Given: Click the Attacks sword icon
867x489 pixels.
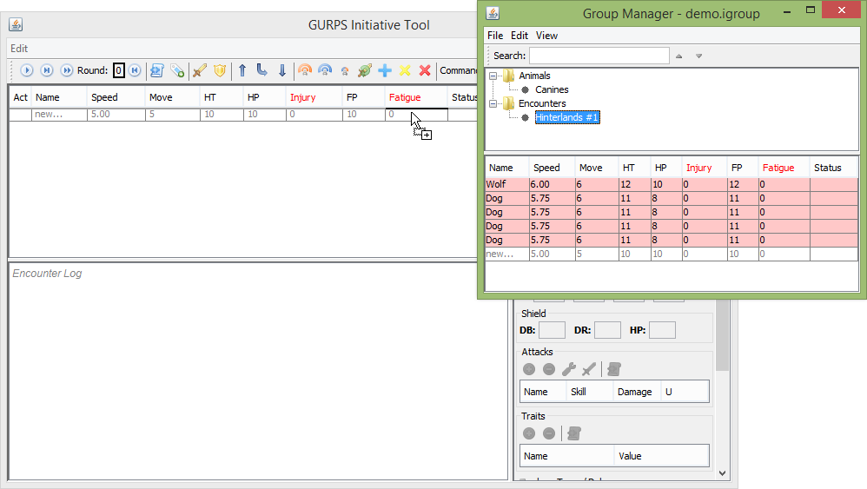Looking at the screenshot, I should click(589, 369).
